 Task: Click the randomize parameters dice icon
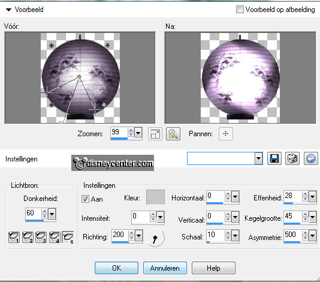point(292,158)
